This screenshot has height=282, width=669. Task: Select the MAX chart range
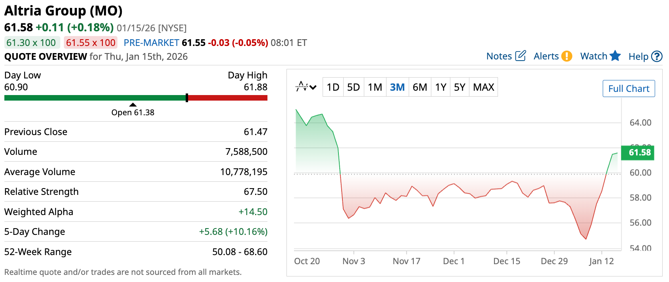click(x=483, y=87)
